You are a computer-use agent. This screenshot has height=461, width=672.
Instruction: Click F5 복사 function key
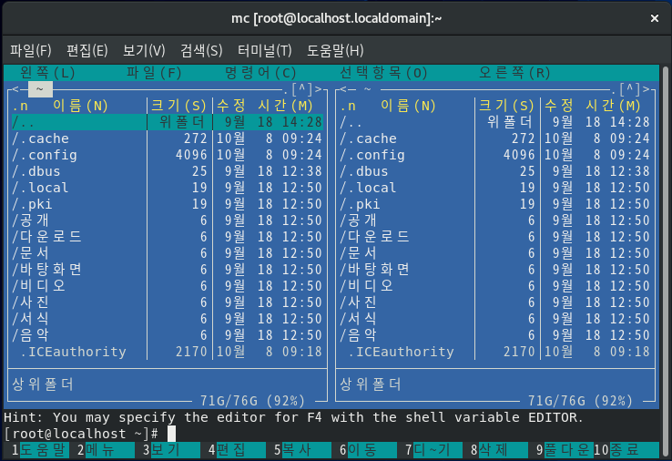[302, 450]
